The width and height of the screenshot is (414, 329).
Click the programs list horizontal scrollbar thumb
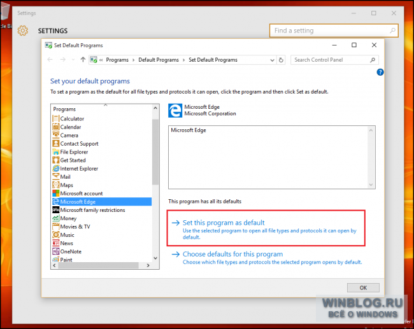pos(98,265)
